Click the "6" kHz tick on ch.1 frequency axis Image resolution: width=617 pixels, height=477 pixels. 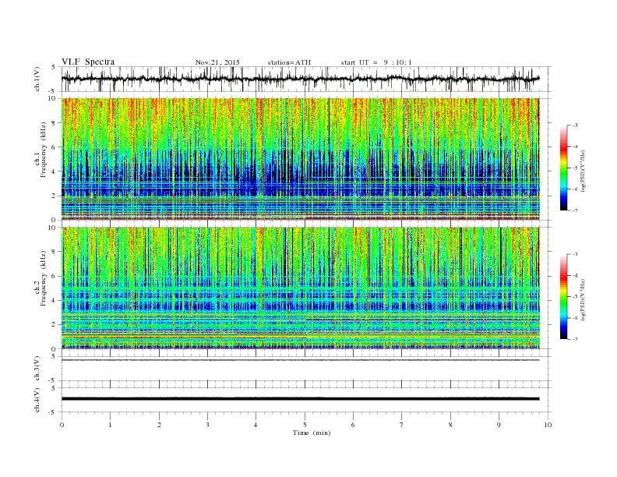tap(54, 147)
